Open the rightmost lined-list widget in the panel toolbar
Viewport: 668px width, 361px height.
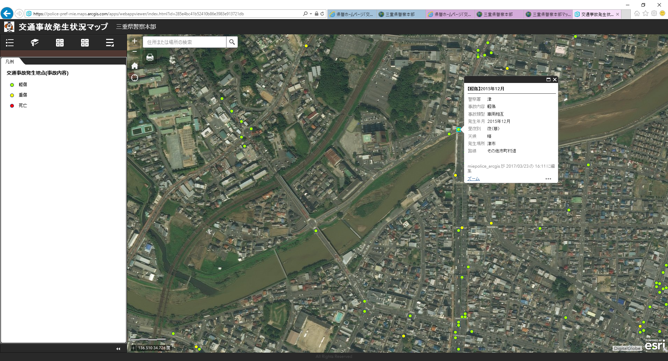(x=110, y=43)
